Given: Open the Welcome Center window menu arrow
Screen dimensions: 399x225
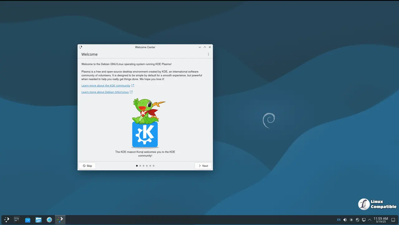Looking at the screenshot, I should pos(199,47).
